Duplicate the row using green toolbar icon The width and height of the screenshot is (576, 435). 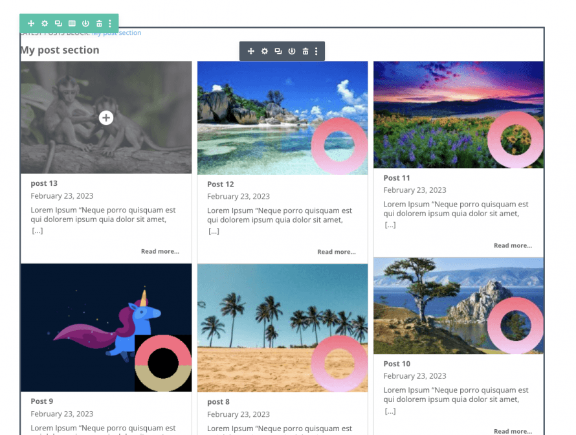(58, 23)
